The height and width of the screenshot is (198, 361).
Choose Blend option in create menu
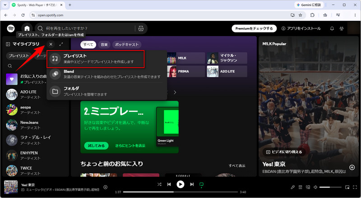point(107,74)
